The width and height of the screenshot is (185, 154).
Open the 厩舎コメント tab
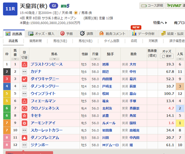coord(112,34)
